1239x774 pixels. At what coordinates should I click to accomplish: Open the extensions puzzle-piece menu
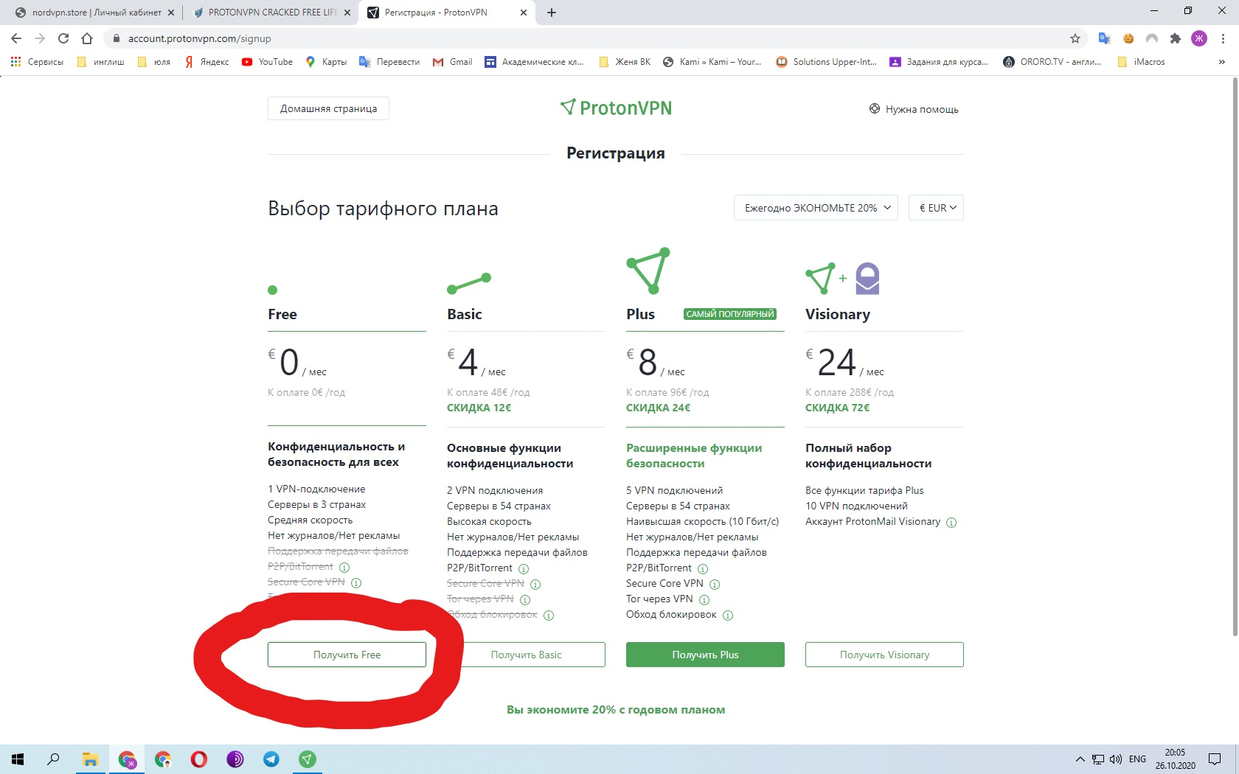(x=1176, y=38)
